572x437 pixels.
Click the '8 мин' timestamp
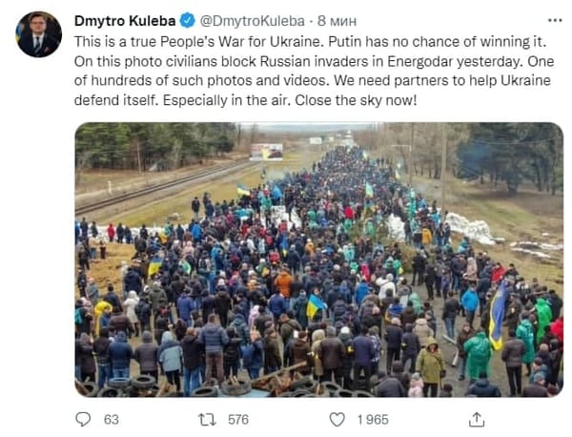[337, 21]
